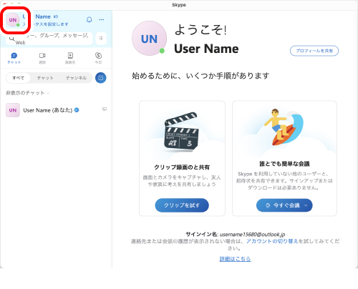Click the verified badge next to User Name (あなた)

click(x=77, y=110)
